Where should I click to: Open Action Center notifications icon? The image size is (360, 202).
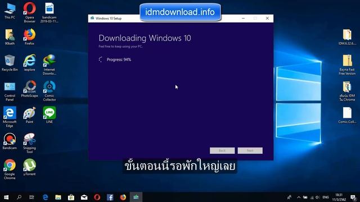tap(354, 197)
